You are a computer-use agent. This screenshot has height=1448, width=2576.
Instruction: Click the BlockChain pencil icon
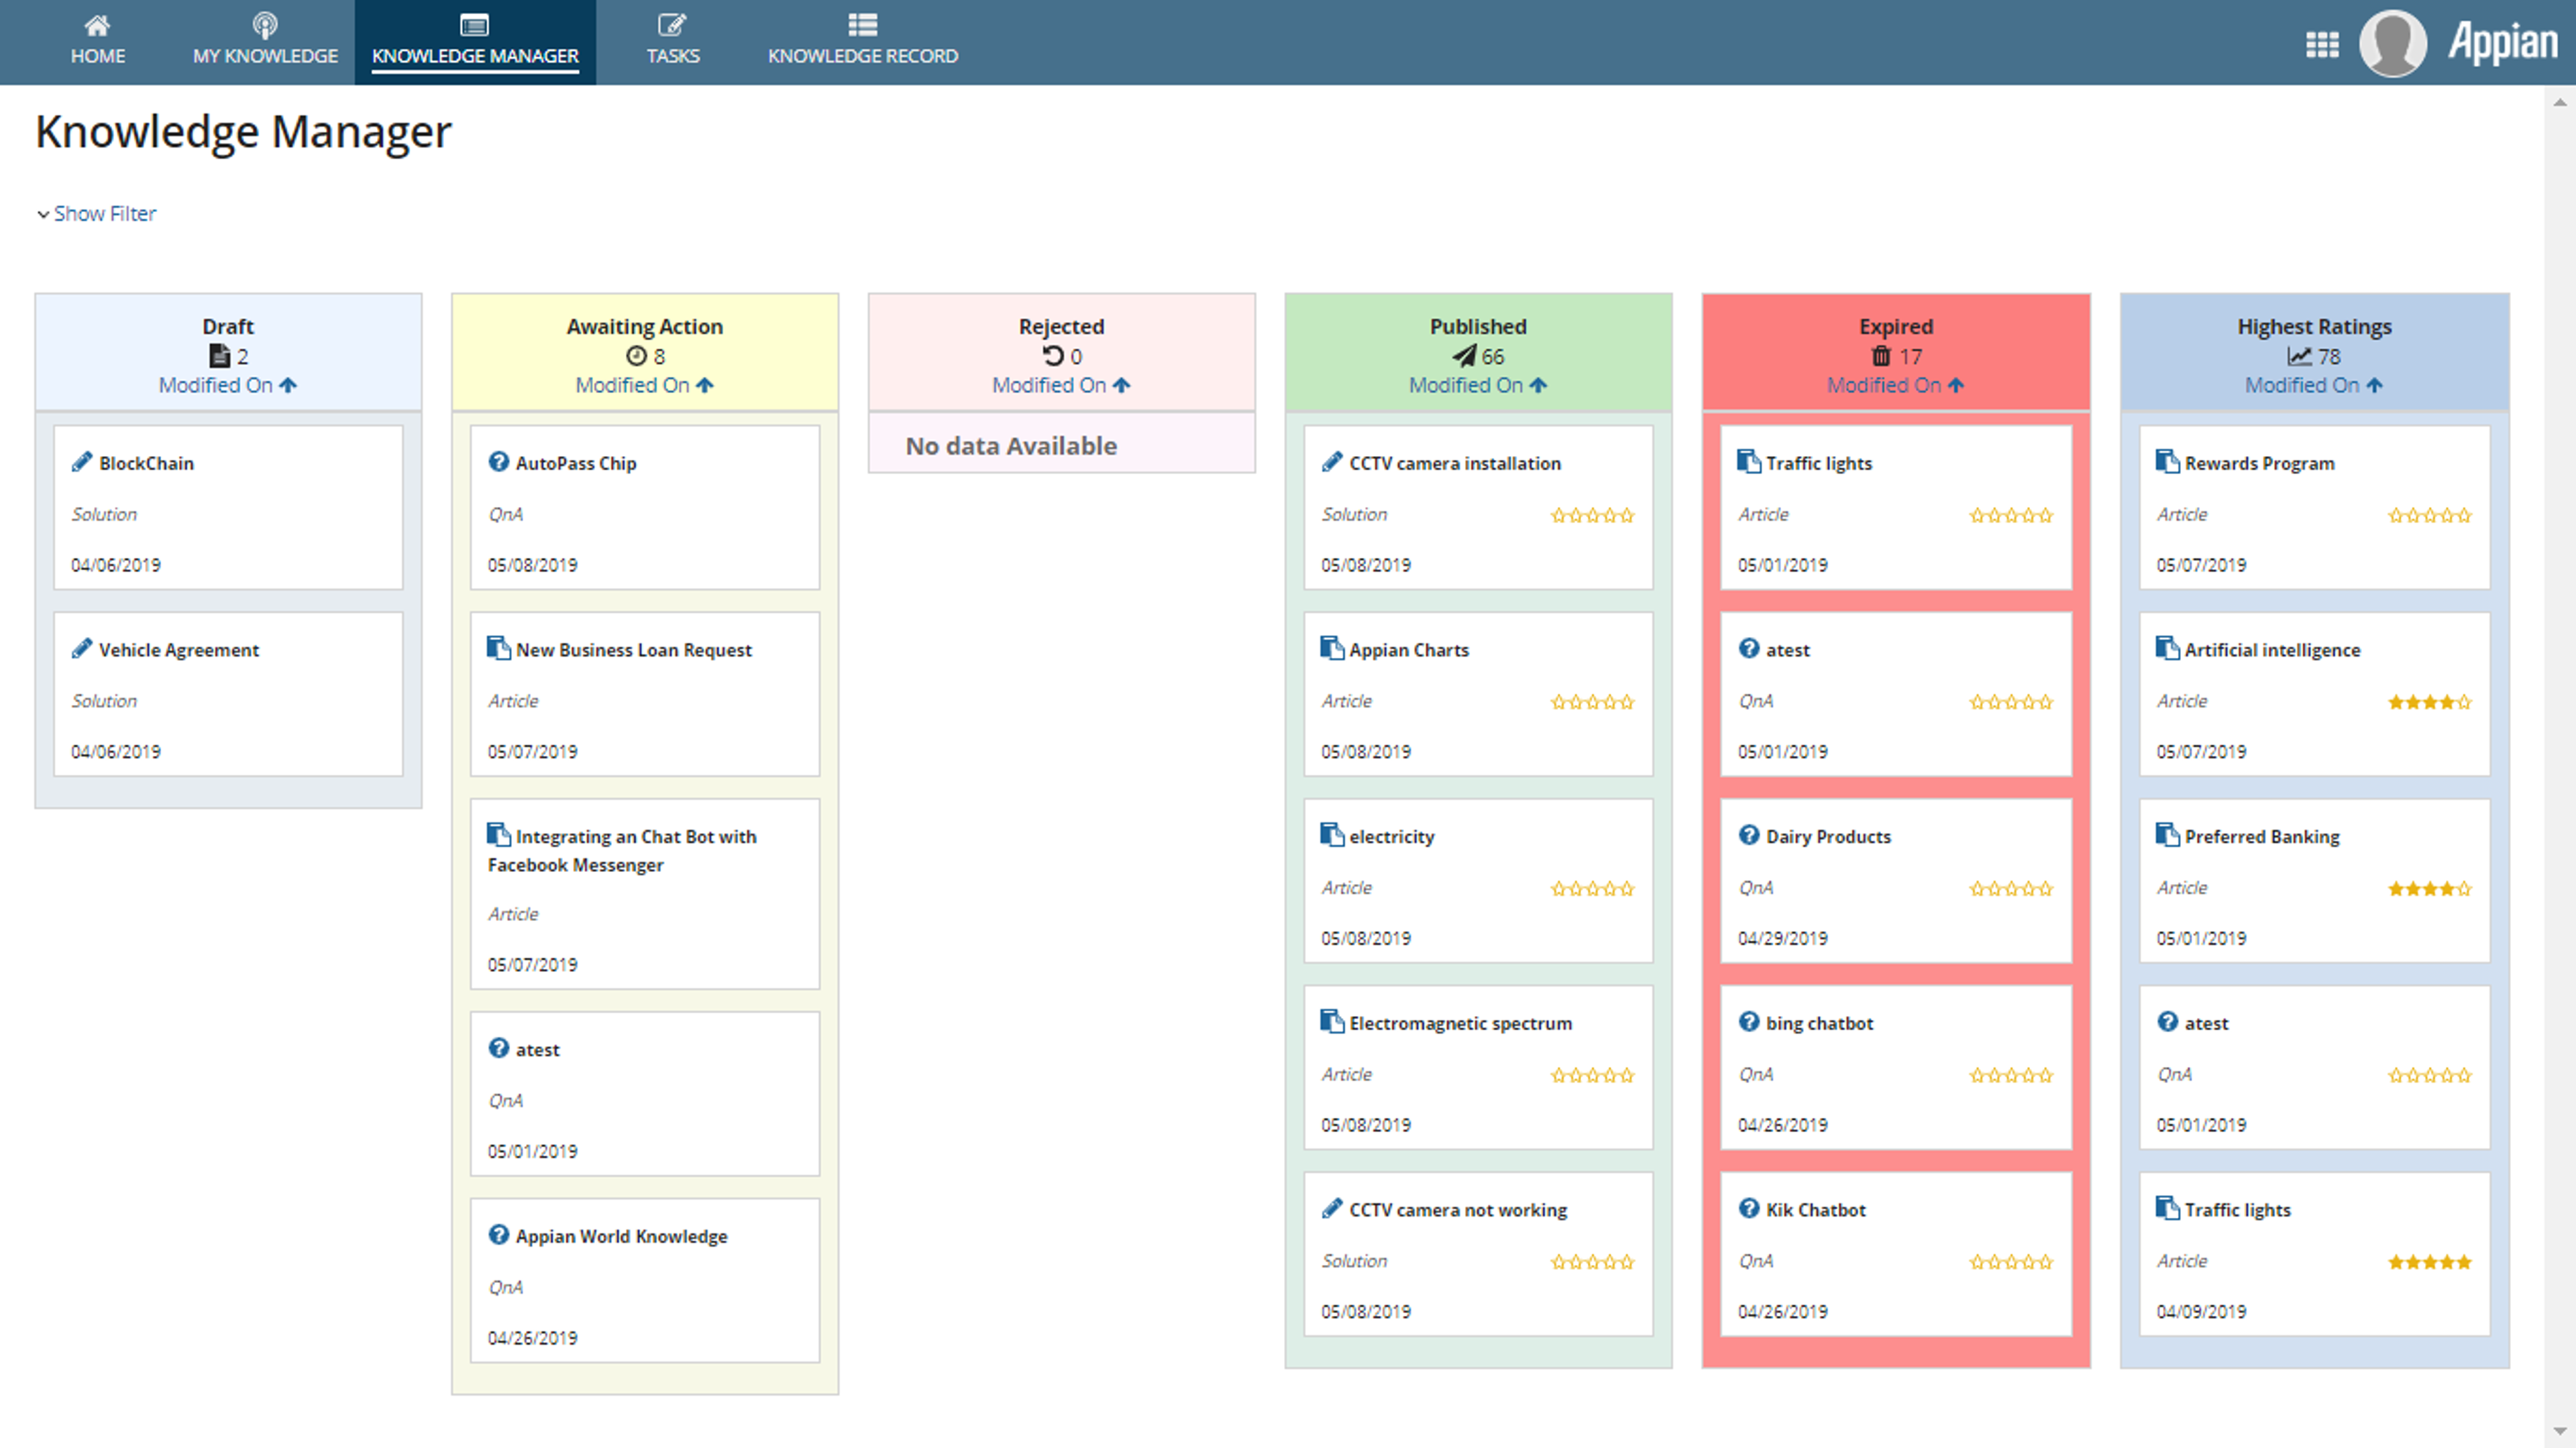coord(82,462)
